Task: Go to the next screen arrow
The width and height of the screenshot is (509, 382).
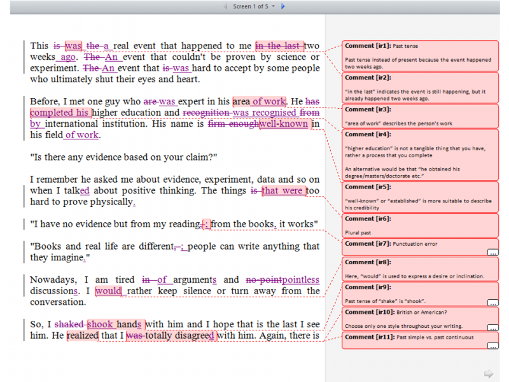Action: 283,6
